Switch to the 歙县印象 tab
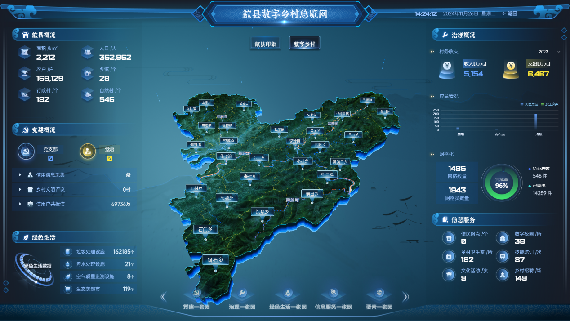570x321 pixels. [265, 44]
